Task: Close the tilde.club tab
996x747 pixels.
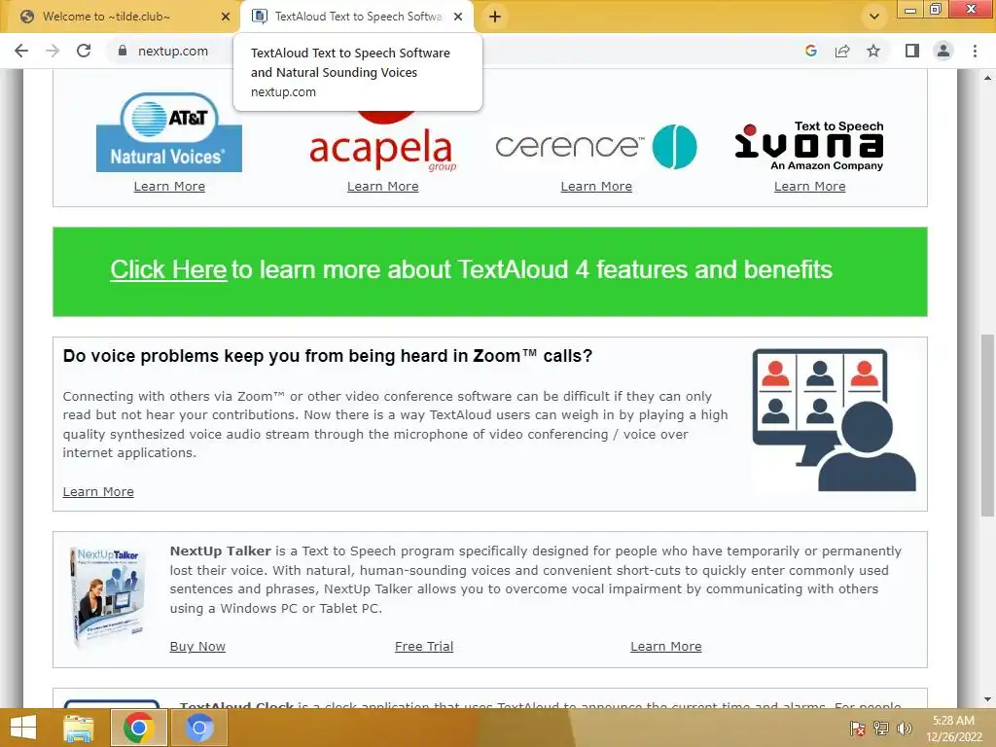Action: click(225, 17)
